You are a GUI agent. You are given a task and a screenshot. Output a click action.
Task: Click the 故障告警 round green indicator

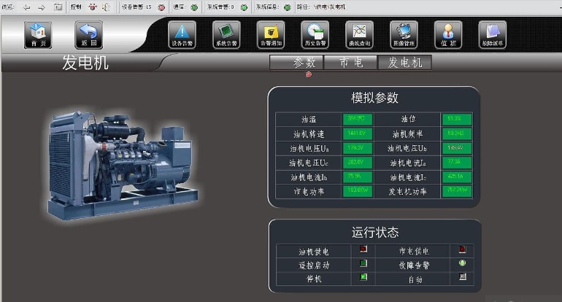point(462,263)
